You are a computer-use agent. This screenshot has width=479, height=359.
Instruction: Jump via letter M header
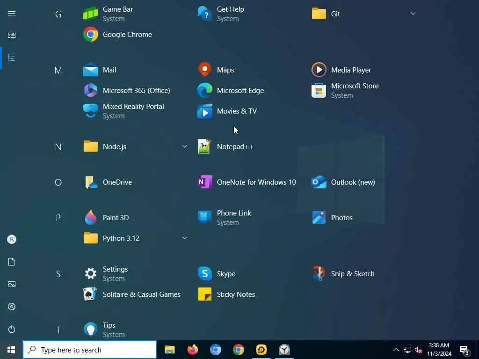(x=58, y=70)
